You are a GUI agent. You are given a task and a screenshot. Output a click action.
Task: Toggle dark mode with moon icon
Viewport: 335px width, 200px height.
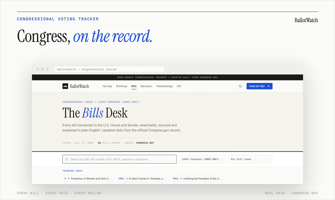(240, 86)
